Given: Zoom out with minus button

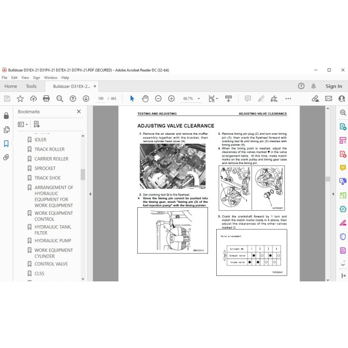Looking at the screenshot, I should pyautogui.click(x=158, y=98).
